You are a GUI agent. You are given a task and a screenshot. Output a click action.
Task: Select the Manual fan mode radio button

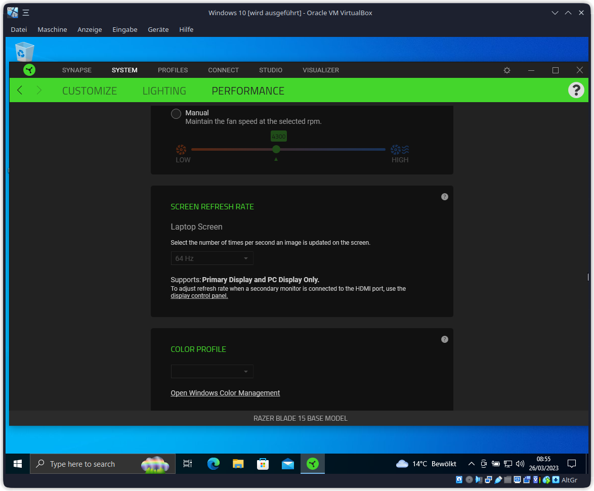pos(176,114)
